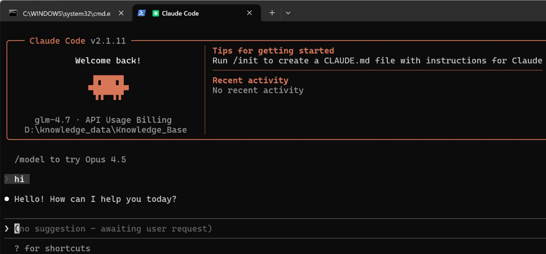Image resolution: width=546 pixels, height=254 pixels.
Task: Click the '/model to try Opus 4.5' hint
Action: [70, 160]
